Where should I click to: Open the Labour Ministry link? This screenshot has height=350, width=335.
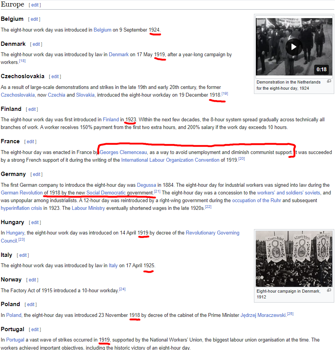tap(88, 208)
